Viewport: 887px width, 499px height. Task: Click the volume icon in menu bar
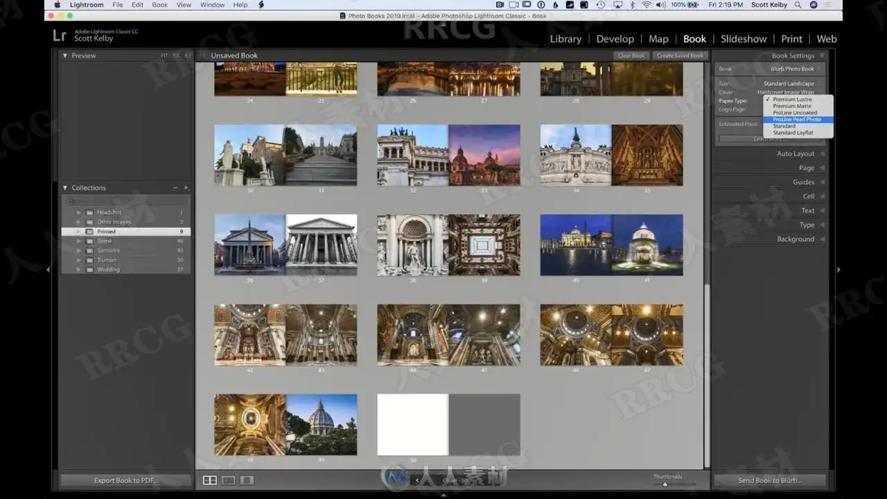click(x=660, y=5)
